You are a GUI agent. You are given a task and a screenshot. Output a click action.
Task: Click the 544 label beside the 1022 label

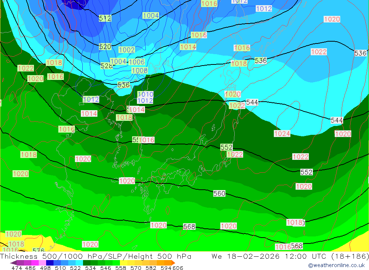coord(252,102)
